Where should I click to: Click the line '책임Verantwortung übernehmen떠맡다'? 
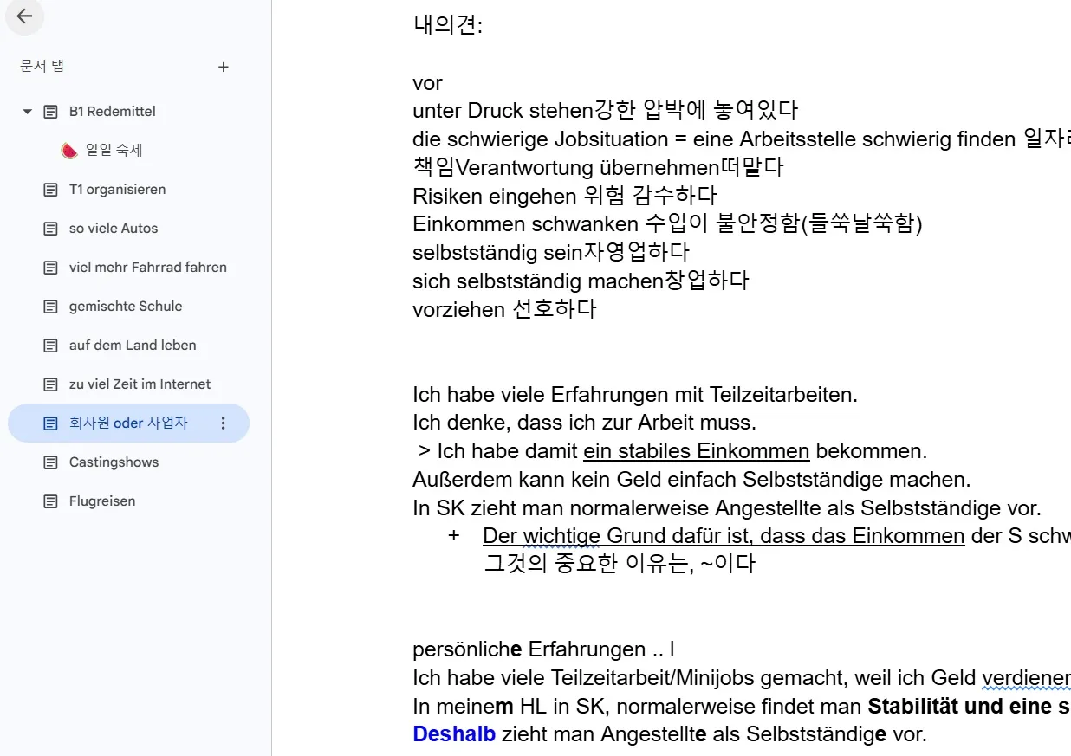tap(599, 167)
